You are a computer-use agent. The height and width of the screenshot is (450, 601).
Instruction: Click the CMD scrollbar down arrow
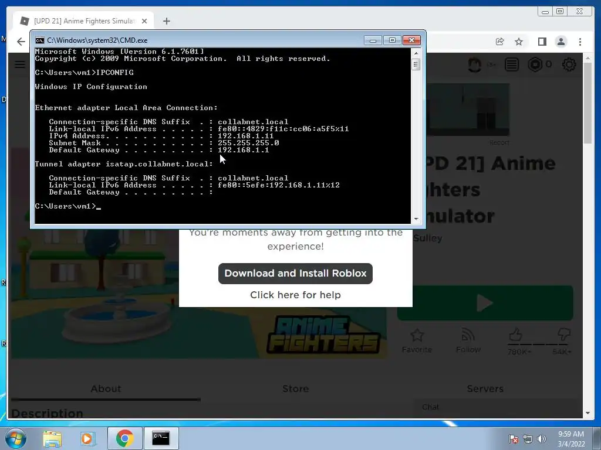416,219
